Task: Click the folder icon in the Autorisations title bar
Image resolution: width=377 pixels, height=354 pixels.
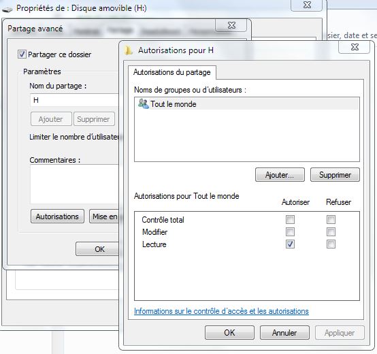Action: 129,50
